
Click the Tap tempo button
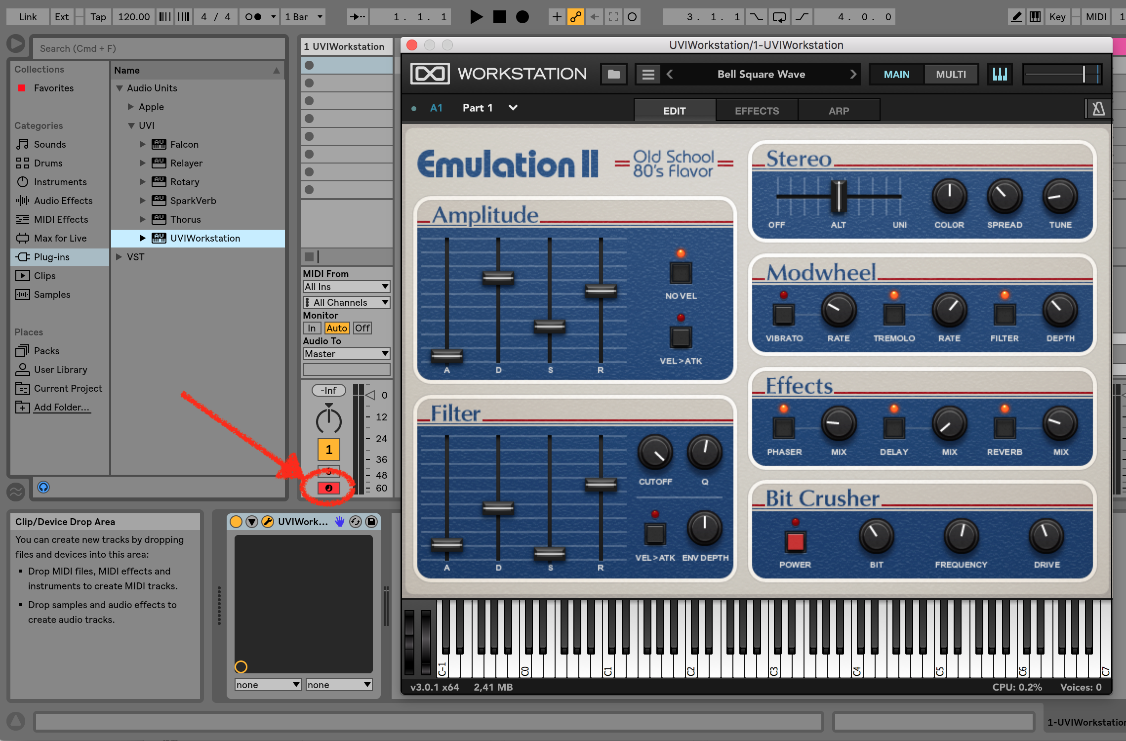(x=98, y=17)
